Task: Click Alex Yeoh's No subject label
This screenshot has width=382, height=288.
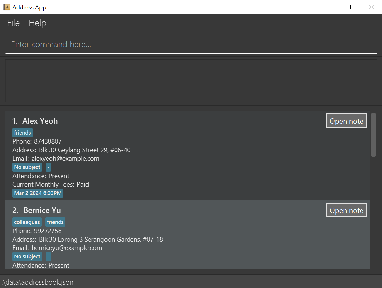Action: [27, 167]
